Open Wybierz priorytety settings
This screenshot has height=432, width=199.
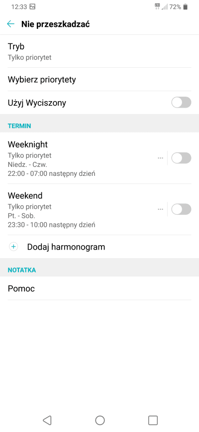[99, 80]
